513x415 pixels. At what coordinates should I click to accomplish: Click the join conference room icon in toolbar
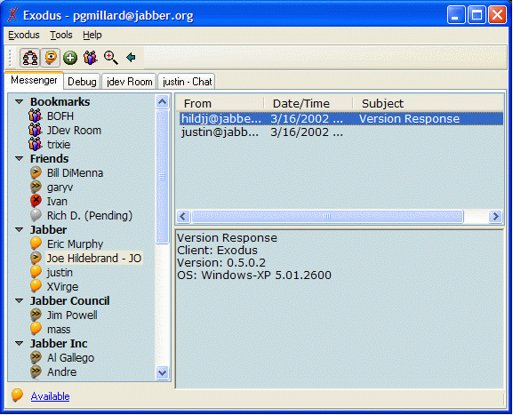point(91,58)
